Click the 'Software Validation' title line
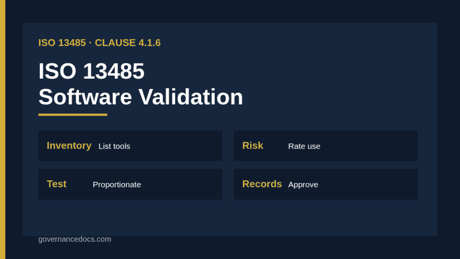 141,97
